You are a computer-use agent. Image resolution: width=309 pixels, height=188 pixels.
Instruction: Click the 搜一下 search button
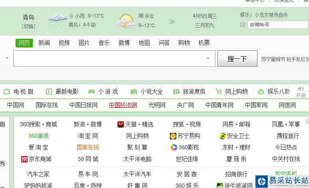point(237,58)
